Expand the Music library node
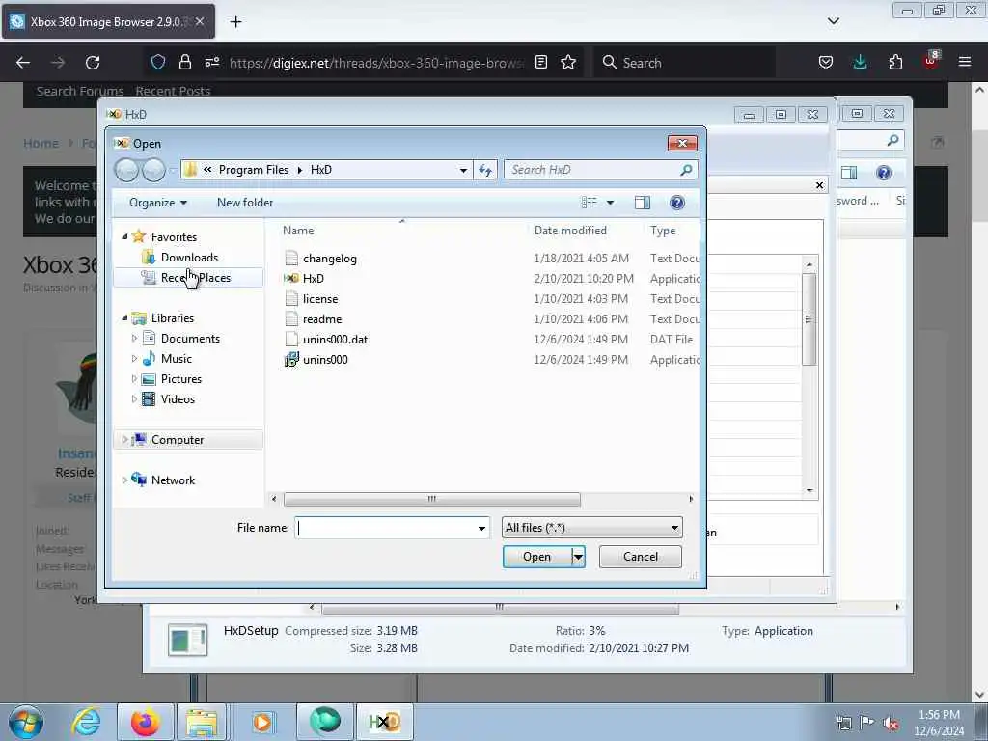Image resolution: width=988 pixels, height=741 pixels. click(134, 359)
